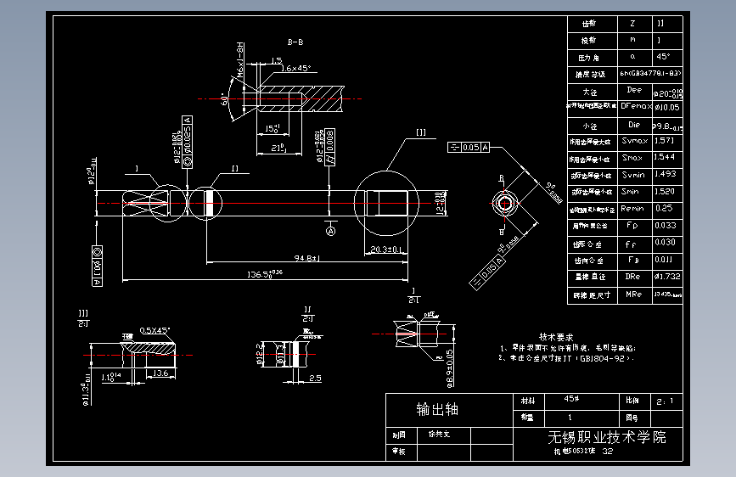
Task: Click the table value "ø10.05"
Action: click(x=667, y=107)
